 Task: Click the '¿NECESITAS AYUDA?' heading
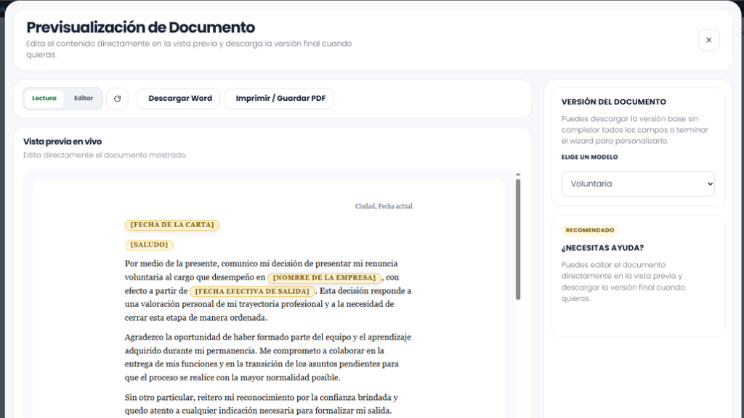[602, 248]
